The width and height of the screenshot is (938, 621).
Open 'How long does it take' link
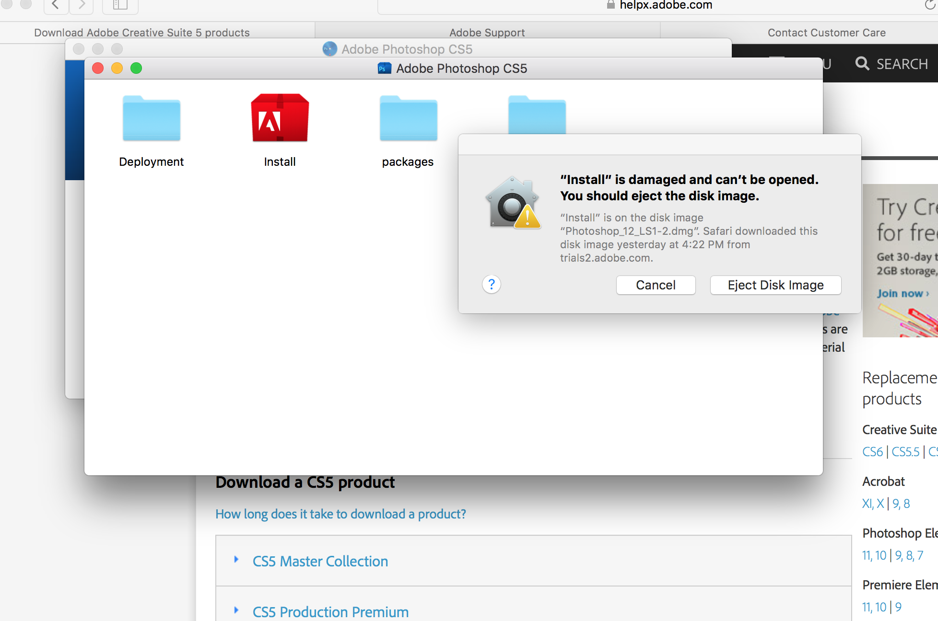point(340,514)
